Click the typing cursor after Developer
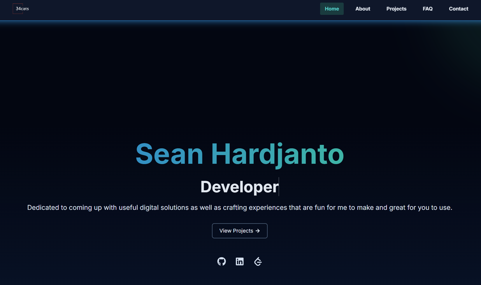481x285 pixels. (x=279, y=187)
